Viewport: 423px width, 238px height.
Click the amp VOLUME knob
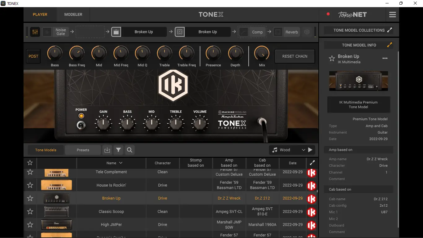[x=200, y=123]
